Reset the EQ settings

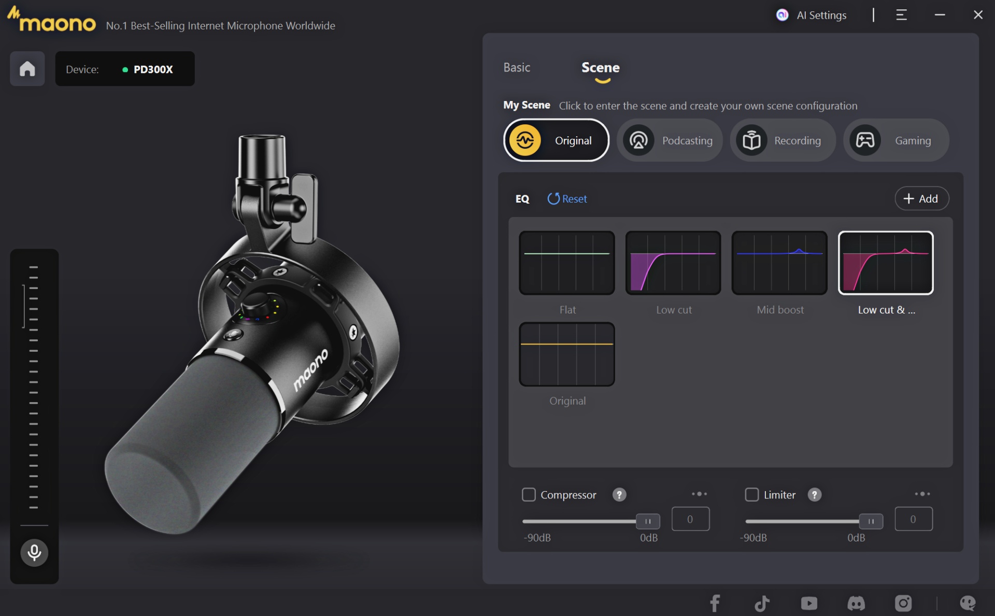(567, 198)
